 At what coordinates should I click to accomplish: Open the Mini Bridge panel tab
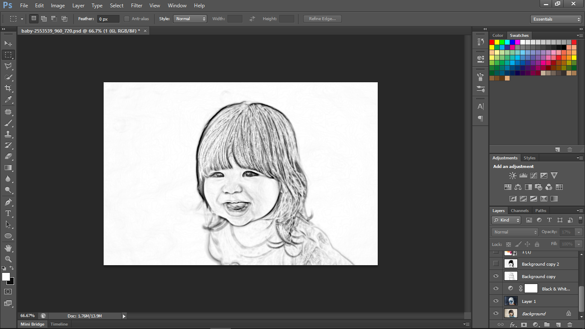33,324
